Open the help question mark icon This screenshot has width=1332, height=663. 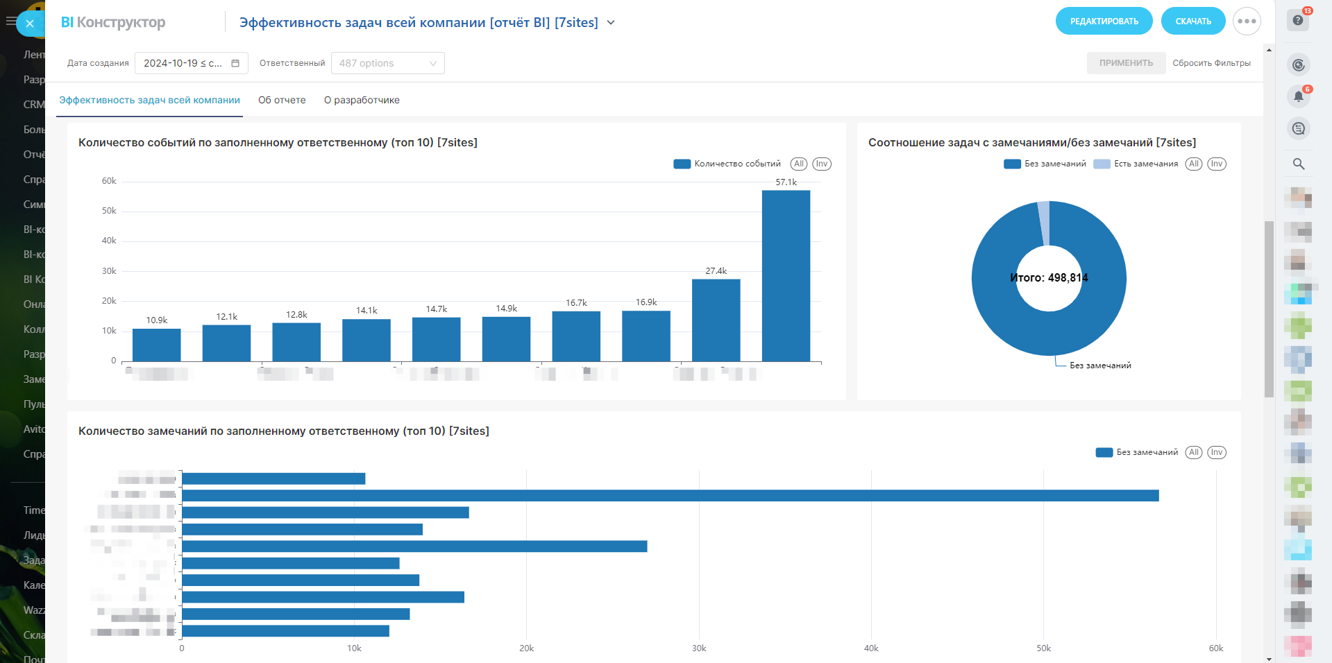pos(1297,20)
